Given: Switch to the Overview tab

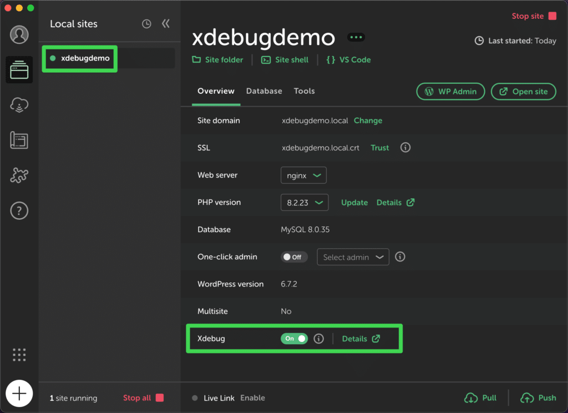Looking at the screenshot, I should [x=216, y=91].
